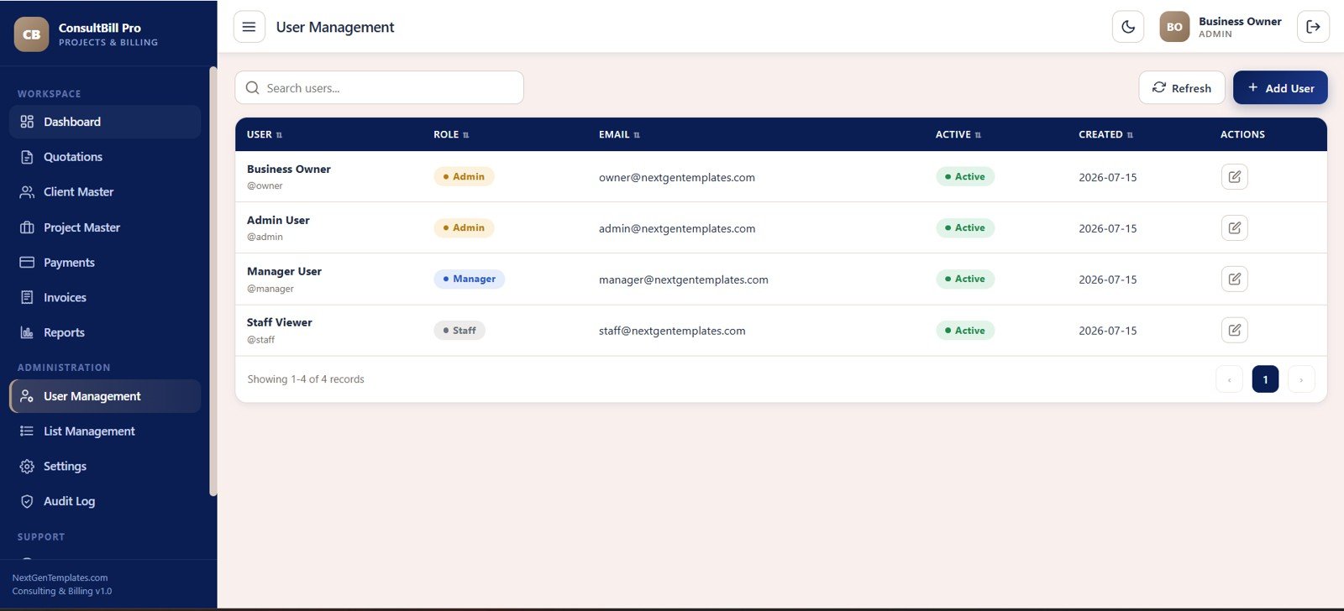Click the Manager role badge
This screenshot has height=611, width=1344.
(x=469, y=279)
